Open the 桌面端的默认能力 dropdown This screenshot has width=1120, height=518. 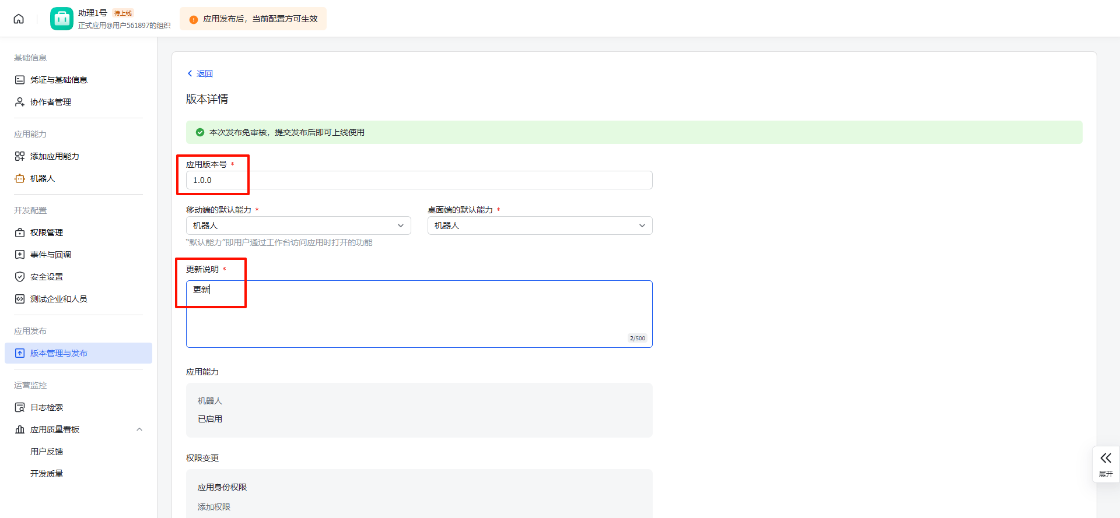coord(540,225)
